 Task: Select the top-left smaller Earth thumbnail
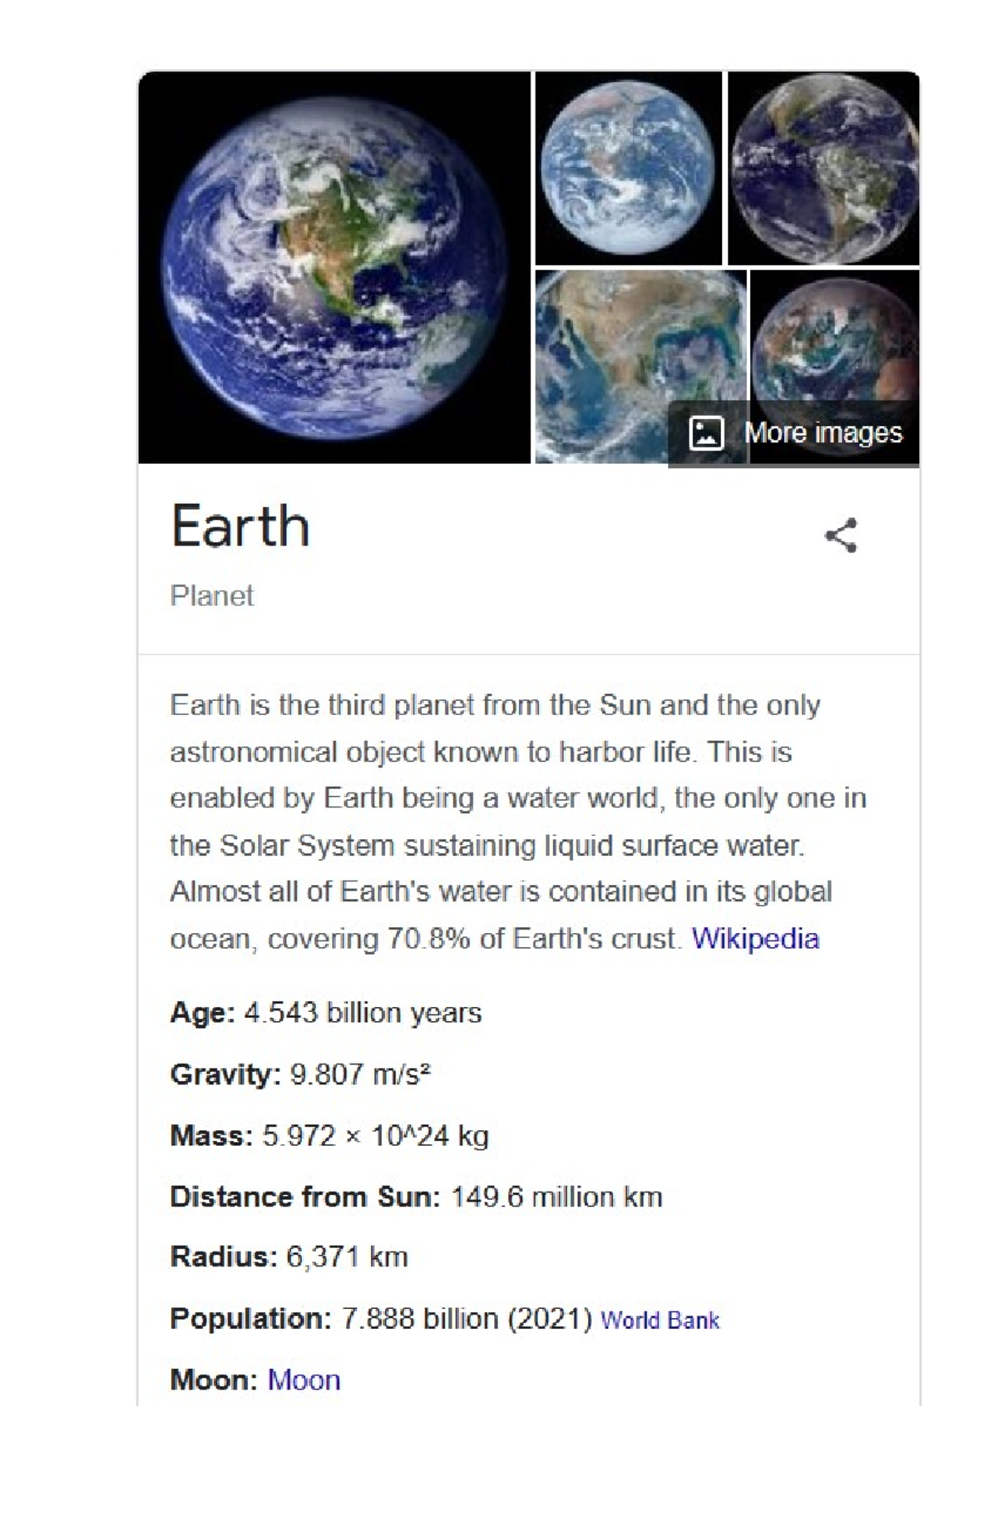tap(630, 166)
